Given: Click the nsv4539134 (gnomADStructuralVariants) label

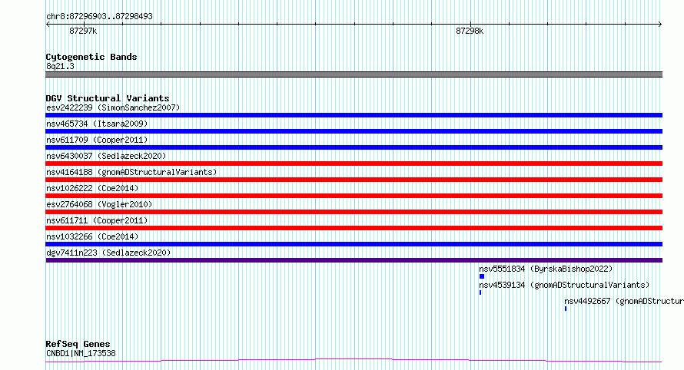Looking at the screenshot, I should point(564,285).
